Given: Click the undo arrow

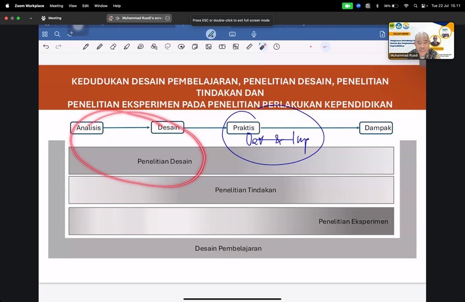Looking at the screenshot, I should (46, 47).
